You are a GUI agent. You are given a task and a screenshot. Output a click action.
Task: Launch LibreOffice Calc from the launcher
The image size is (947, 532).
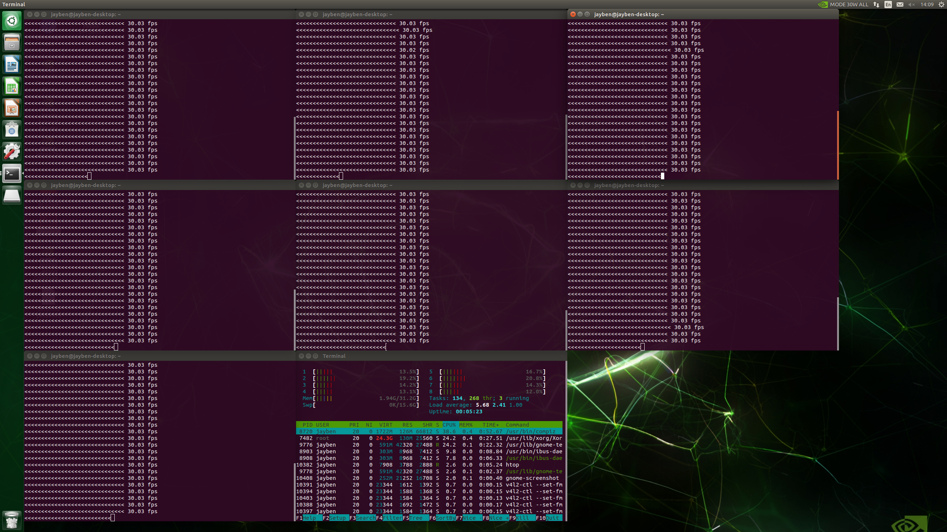pos(12,86)
